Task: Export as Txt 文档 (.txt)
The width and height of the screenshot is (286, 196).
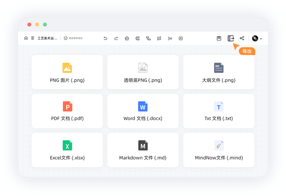Action: [x=219, y=111]
